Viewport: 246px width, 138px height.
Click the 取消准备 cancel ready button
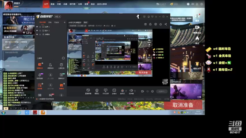click(x=183, y=105)
